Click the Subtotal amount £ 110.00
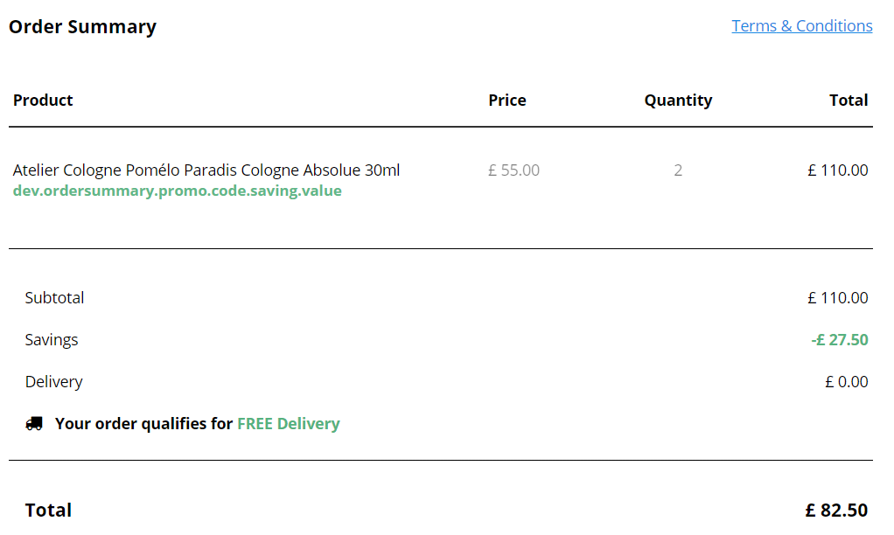Viewport: 894px width, 535px height. (x=837, y=298)
